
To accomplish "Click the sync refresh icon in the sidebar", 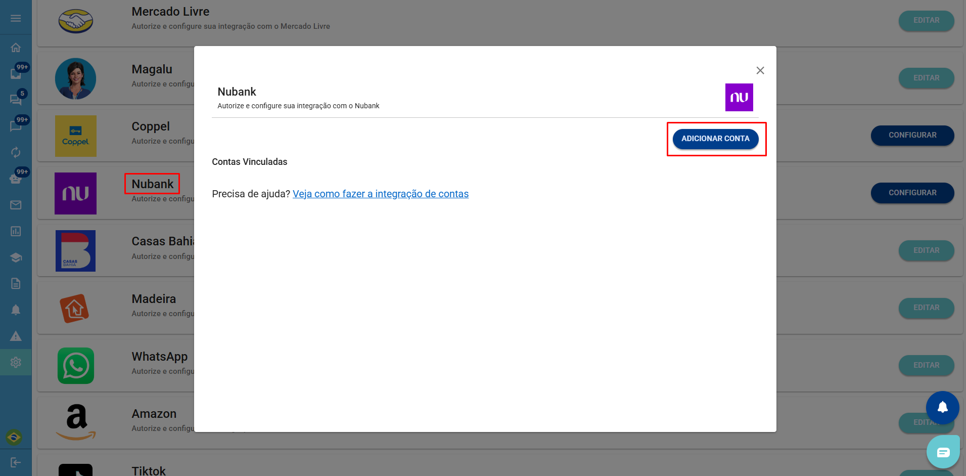I will click(x=16, y=152).
